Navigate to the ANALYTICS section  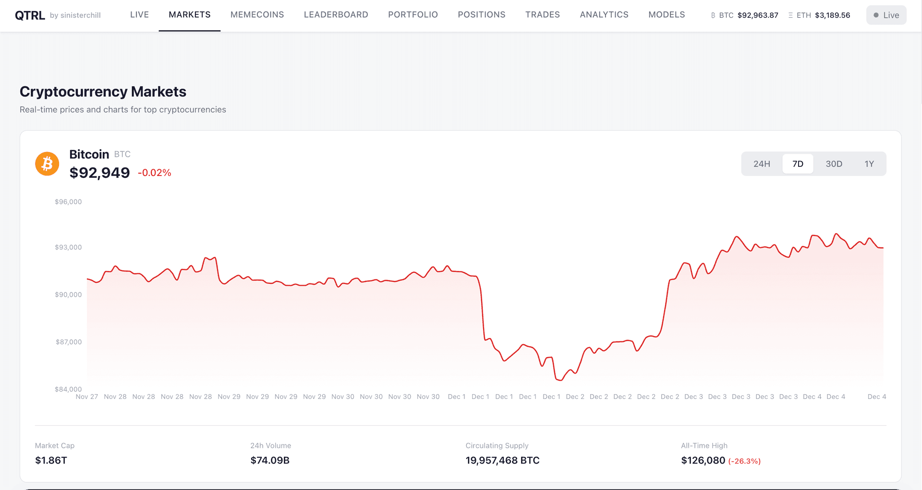604,14
